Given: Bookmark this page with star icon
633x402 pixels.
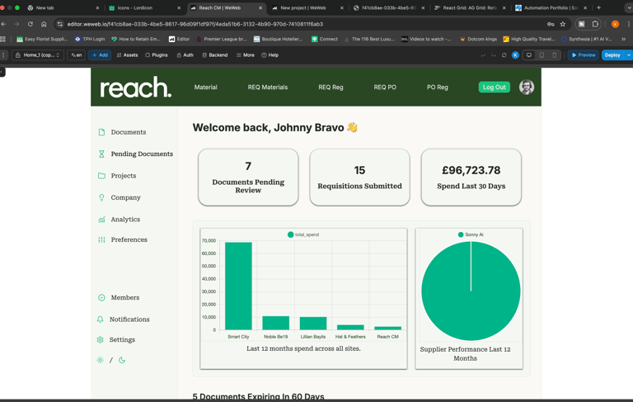Looking at the screenshot, I should pos(563,24).
